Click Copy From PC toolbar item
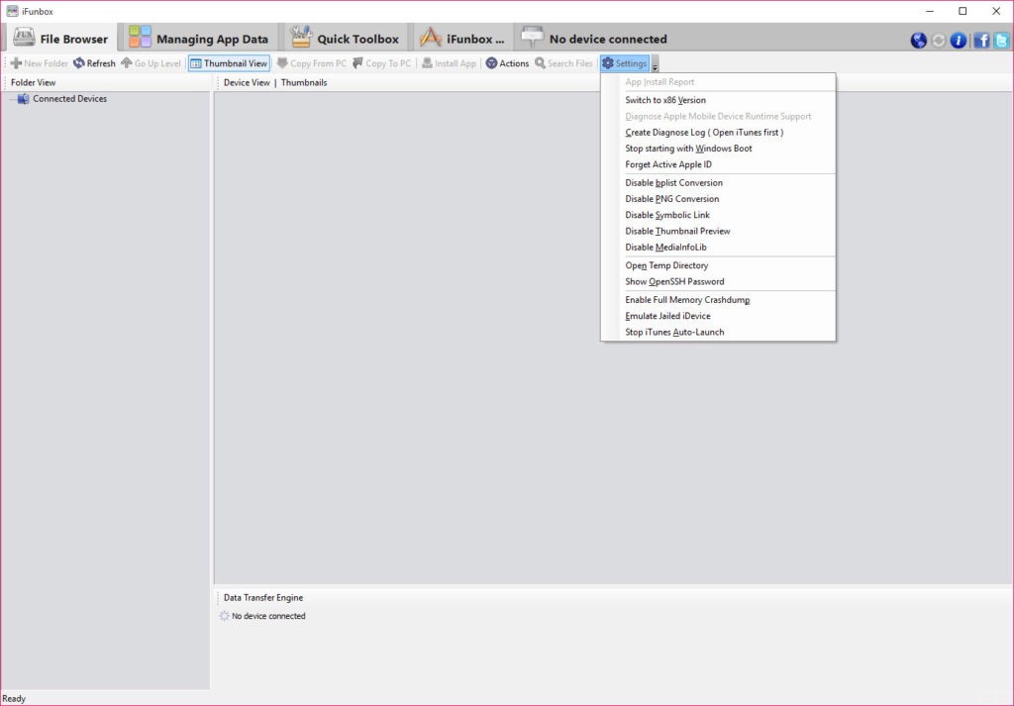The height and width of the screenshot is (706, 1014). (312, 63)
